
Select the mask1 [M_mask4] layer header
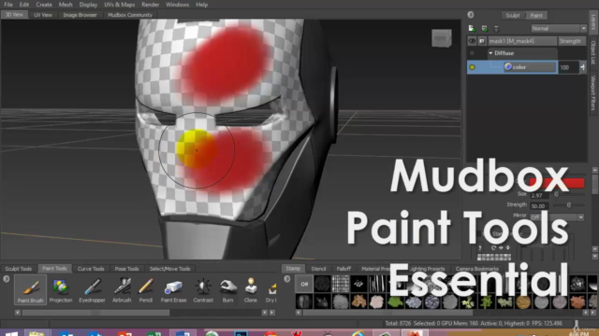pyautogui.click(x=522, y=41)
